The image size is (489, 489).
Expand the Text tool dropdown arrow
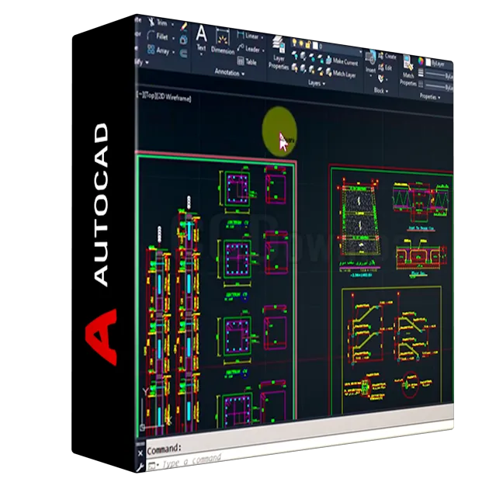pos(201,54)
